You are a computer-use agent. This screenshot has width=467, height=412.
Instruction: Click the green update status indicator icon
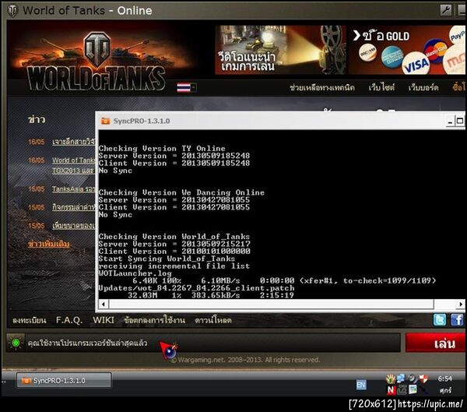(x=16, y=343)
